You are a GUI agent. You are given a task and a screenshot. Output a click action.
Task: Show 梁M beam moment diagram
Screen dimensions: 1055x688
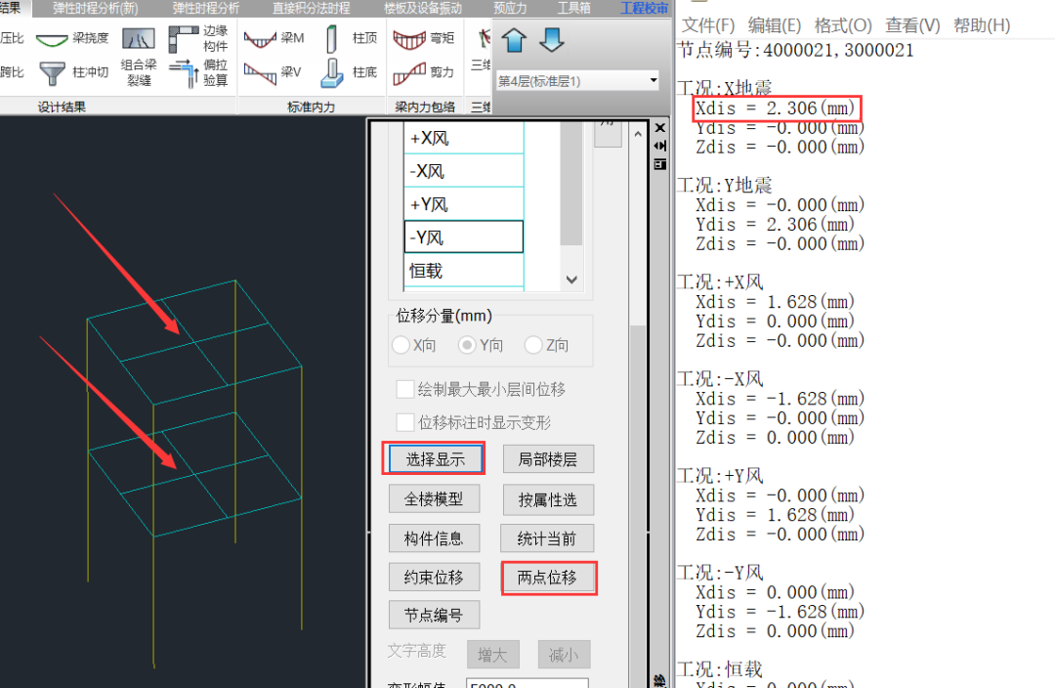[274, 38]
